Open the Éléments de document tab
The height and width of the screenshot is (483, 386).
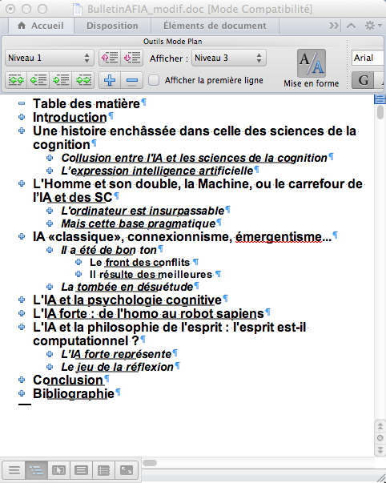[x=215, y=26]
